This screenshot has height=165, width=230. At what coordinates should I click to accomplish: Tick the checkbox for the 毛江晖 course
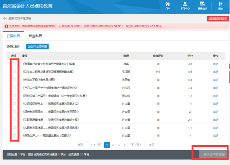14,72
